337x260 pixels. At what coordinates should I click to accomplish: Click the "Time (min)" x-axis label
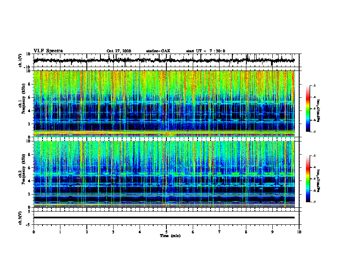click(170, 236)
